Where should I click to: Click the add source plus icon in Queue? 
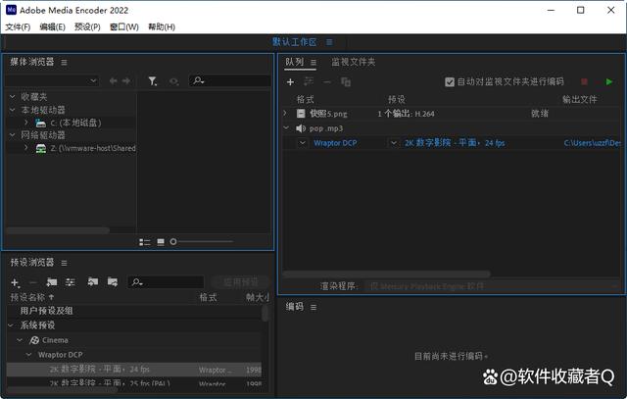click(290, 82)
